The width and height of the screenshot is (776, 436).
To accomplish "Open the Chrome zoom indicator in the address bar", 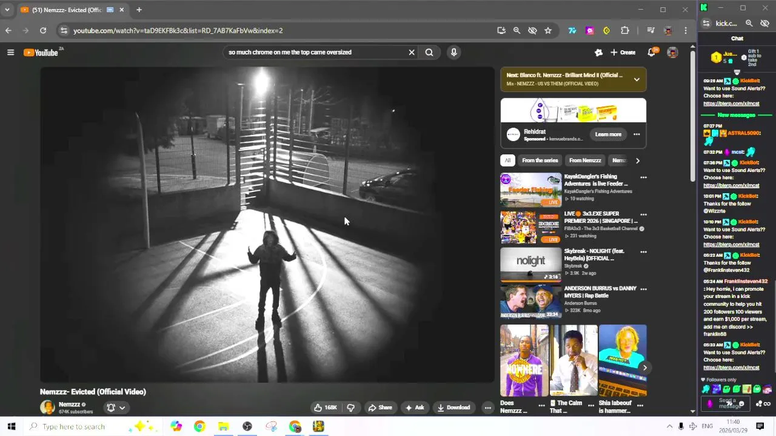I will pos(517,30).
